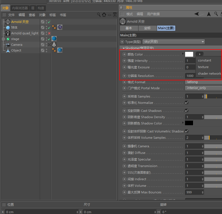Toggle the Cast Volumetric Shadow checkbox
The width and height of the screenshot is (222, 214).
[x=187, y=131]
